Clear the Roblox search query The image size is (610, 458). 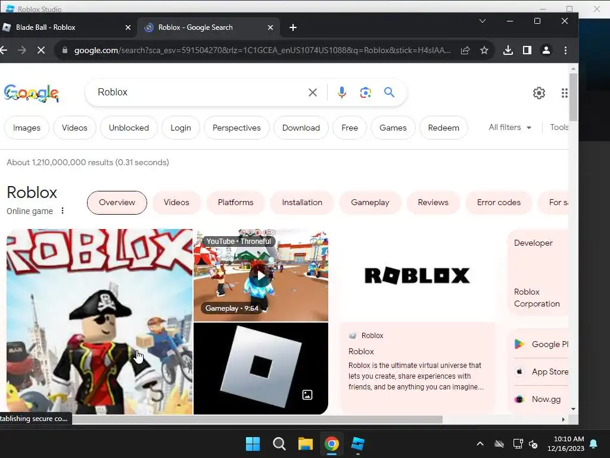313,92
